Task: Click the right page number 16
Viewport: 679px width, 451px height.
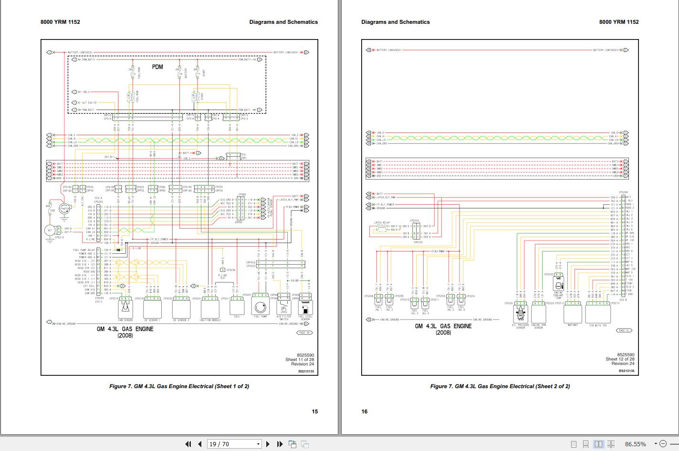Action: pyautogui.click(x=365, y=411)
